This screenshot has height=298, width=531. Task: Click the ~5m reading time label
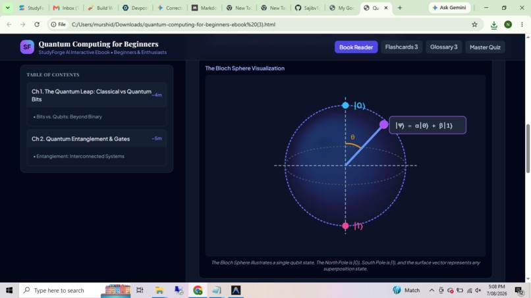click(x=157, y=138)
